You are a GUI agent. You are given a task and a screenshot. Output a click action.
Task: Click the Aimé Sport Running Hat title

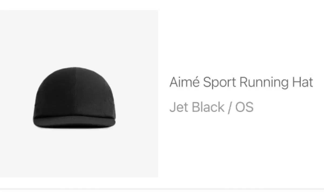pos(241,82)
